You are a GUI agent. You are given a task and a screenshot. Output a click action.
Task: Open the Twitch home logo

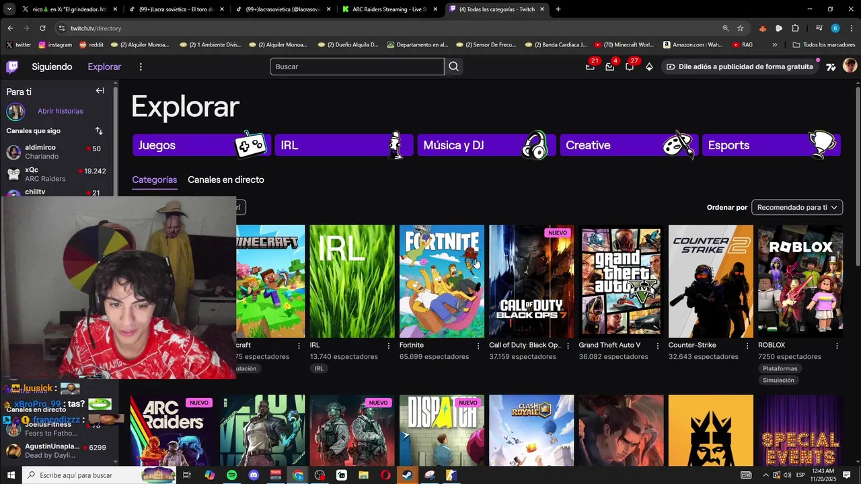[12, 67]
